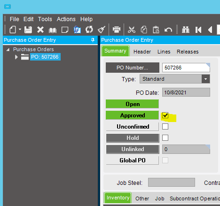
Task: Click the Unlinked count field showing 0
Action: (186, 149)
